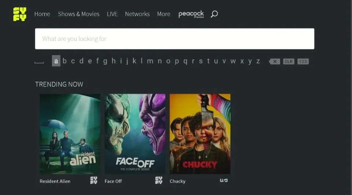Click the SYFY logo
Screen dimensions: 352x195
[x=20, y=14]
